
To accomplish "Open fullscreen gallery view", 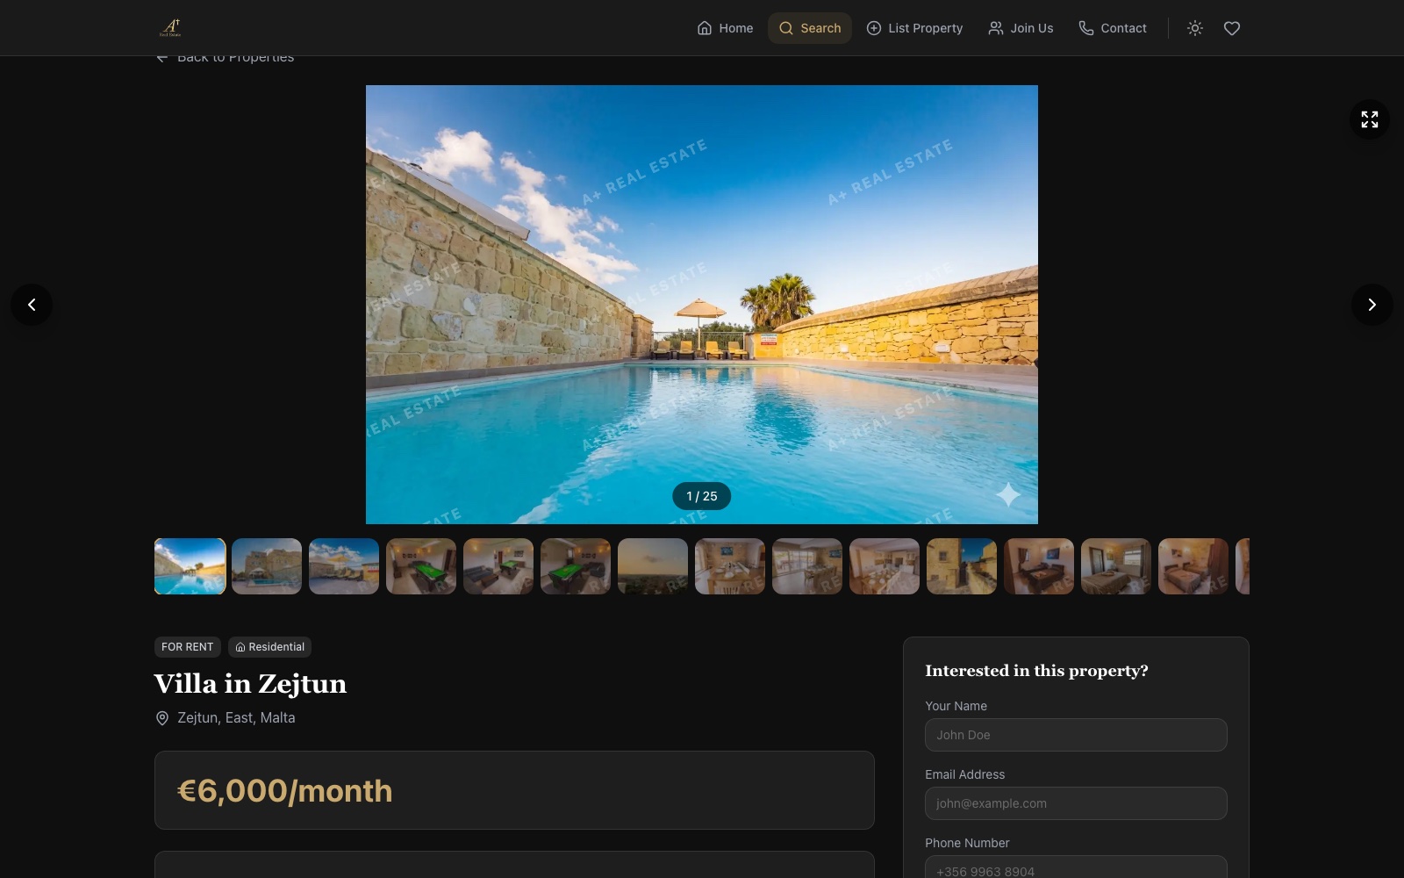I will 1370,119.
